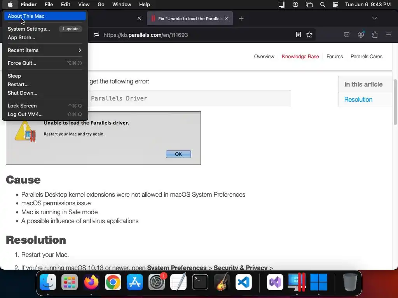Toggle reader view icon
The height and width of the screenshot is (298, 398).
pyautogui.click(x=298, y=35)
